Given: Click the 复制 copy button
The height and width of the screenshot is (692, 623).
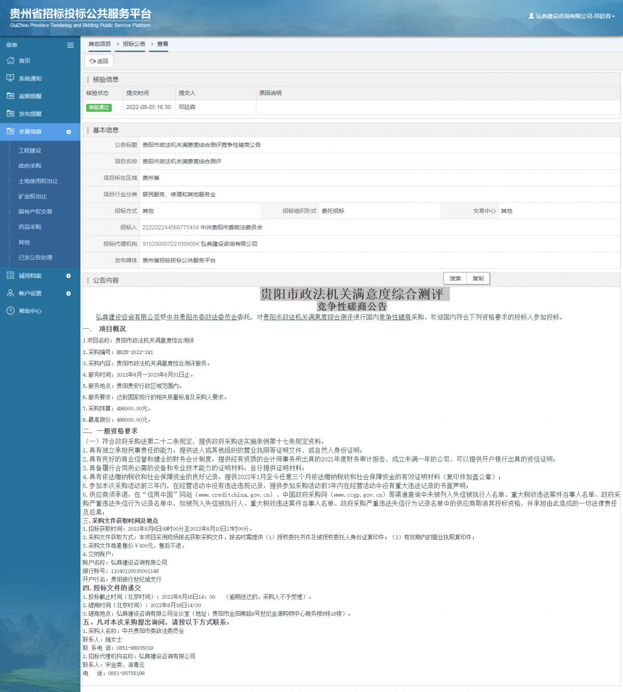Looking at the screenshot, I should tap(478, 279).
